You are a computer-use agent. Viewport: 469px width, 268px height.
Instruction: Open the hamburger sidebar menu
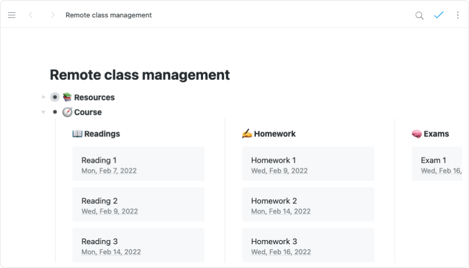click(x=12, y=15)
